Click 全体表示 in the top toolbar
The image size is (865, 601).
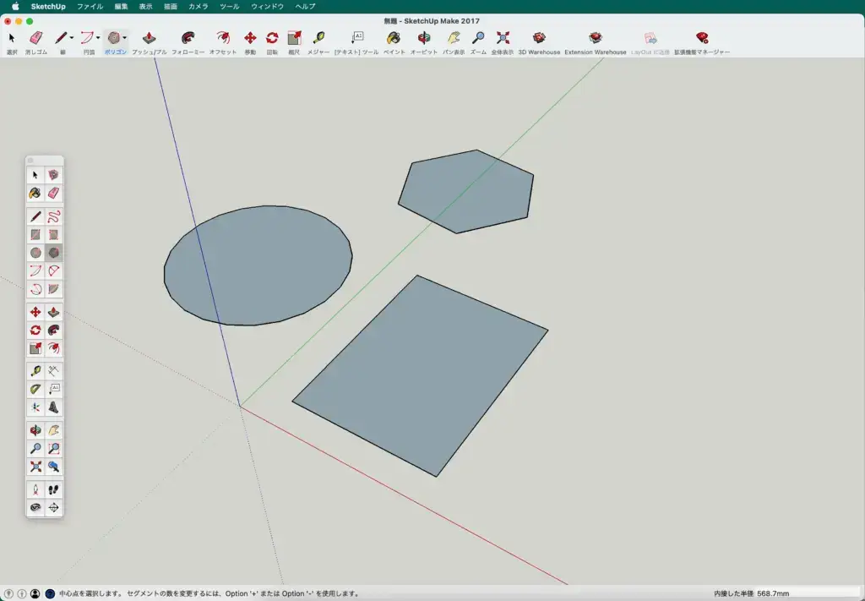coord(502,42)
